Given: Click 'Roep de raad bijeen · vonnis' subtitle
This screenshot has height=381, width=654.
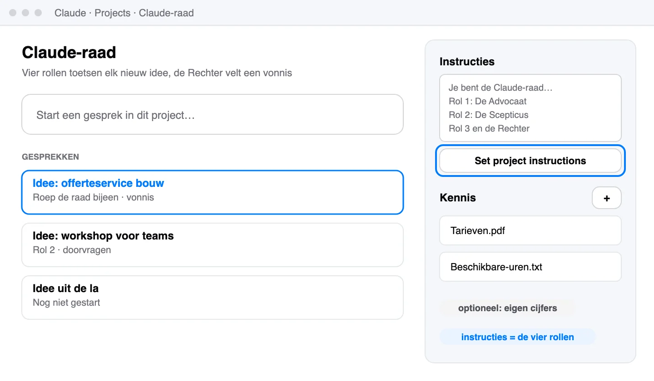Looking at the screenshot, I should (94, 197).
